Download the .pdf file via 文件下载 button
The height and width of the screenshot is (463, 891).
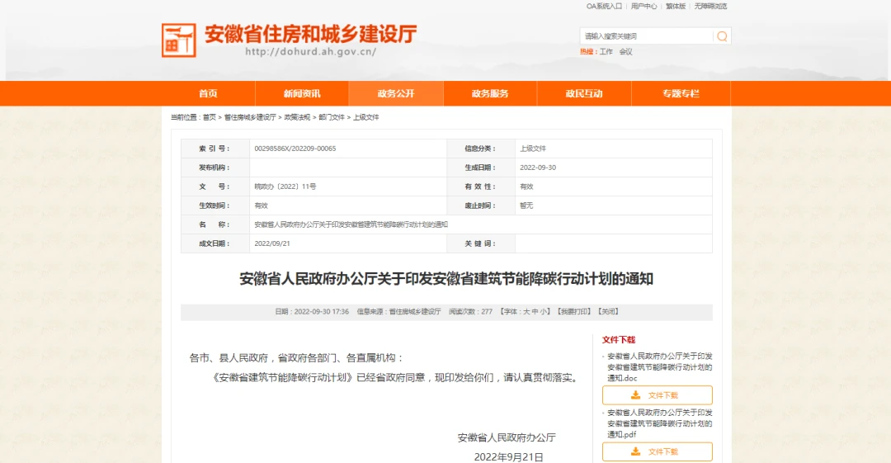click(657, 451)
